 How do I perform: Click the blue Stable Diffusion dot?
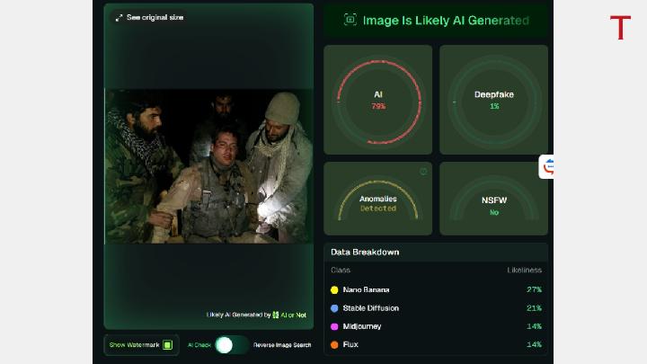pos(334,308)
